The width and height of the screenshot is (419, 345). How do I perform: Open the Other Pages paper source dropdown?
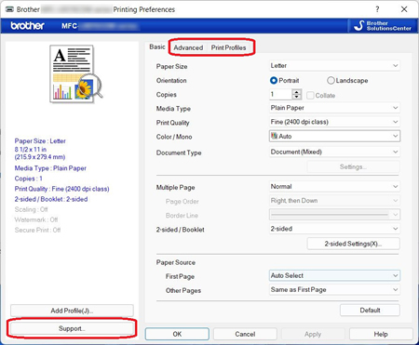(x=334, y=290)
